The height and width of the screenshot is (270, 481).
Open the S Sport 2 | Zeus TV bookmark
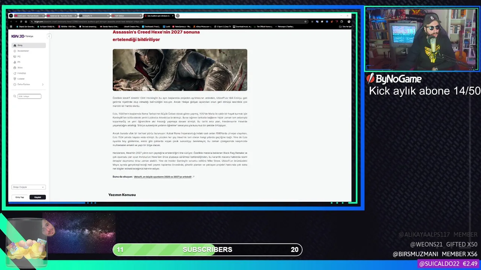pyautogui.click(x=222, y=27)
